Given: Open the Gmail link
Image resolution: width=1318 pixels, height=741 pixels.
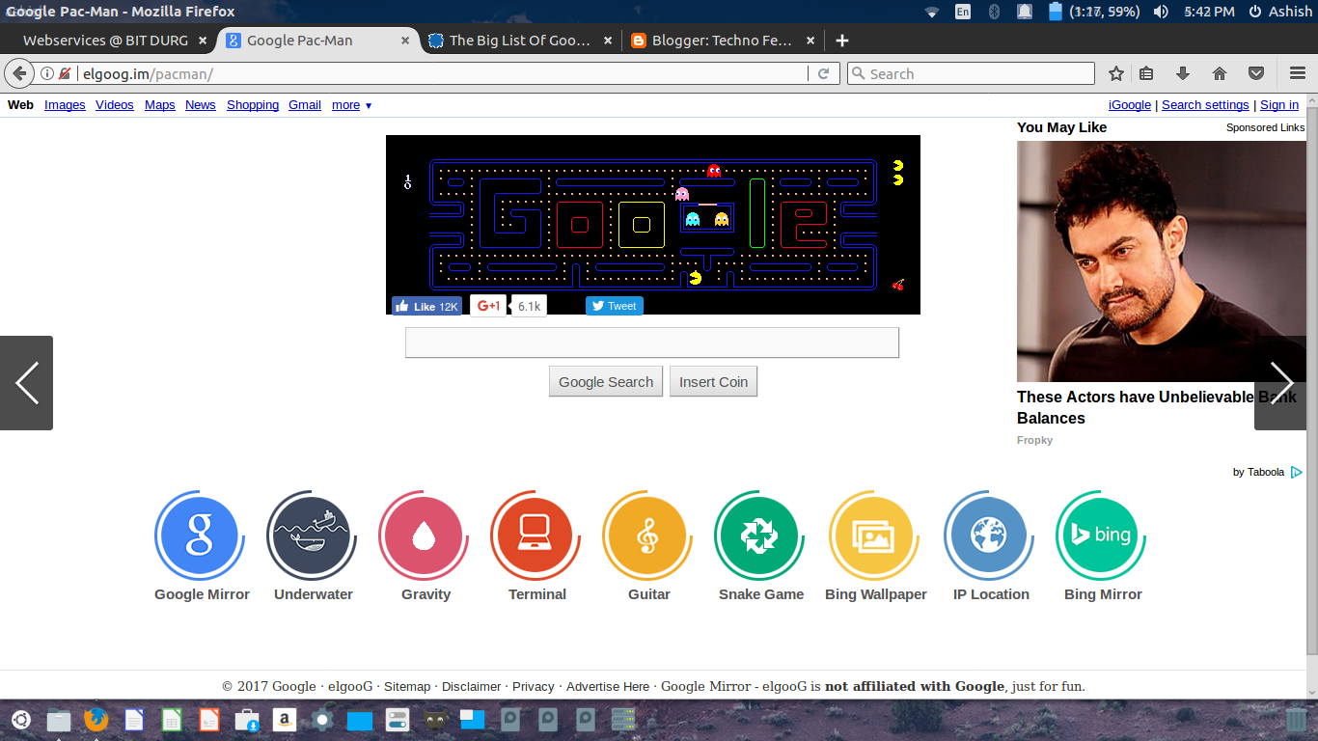Looking at the screenshot, I should (305, 105).
